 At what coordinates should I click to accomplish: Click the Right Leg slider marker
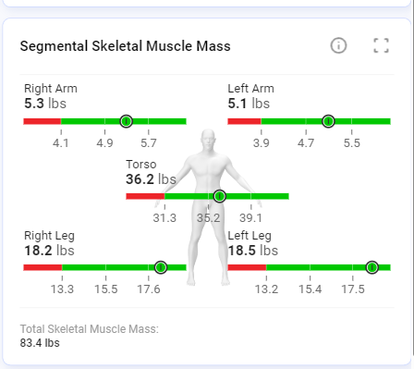(161, 267)
